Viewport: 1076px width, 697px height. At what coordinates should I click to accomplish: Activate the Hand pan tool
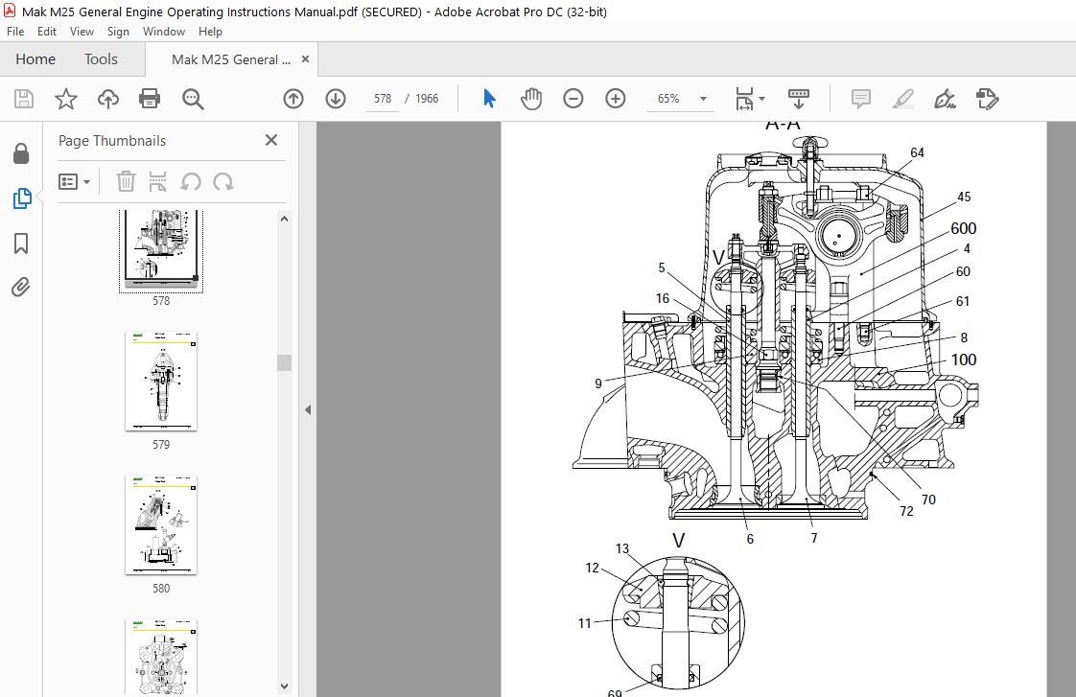pos(531,99)
